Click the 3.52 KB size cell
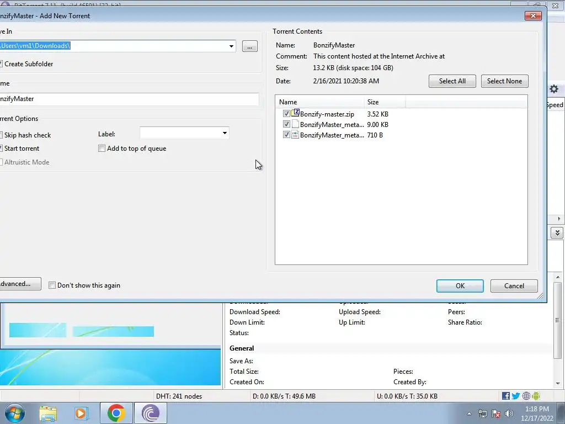This screenshot has height=424, width=565. pos(377,114)
